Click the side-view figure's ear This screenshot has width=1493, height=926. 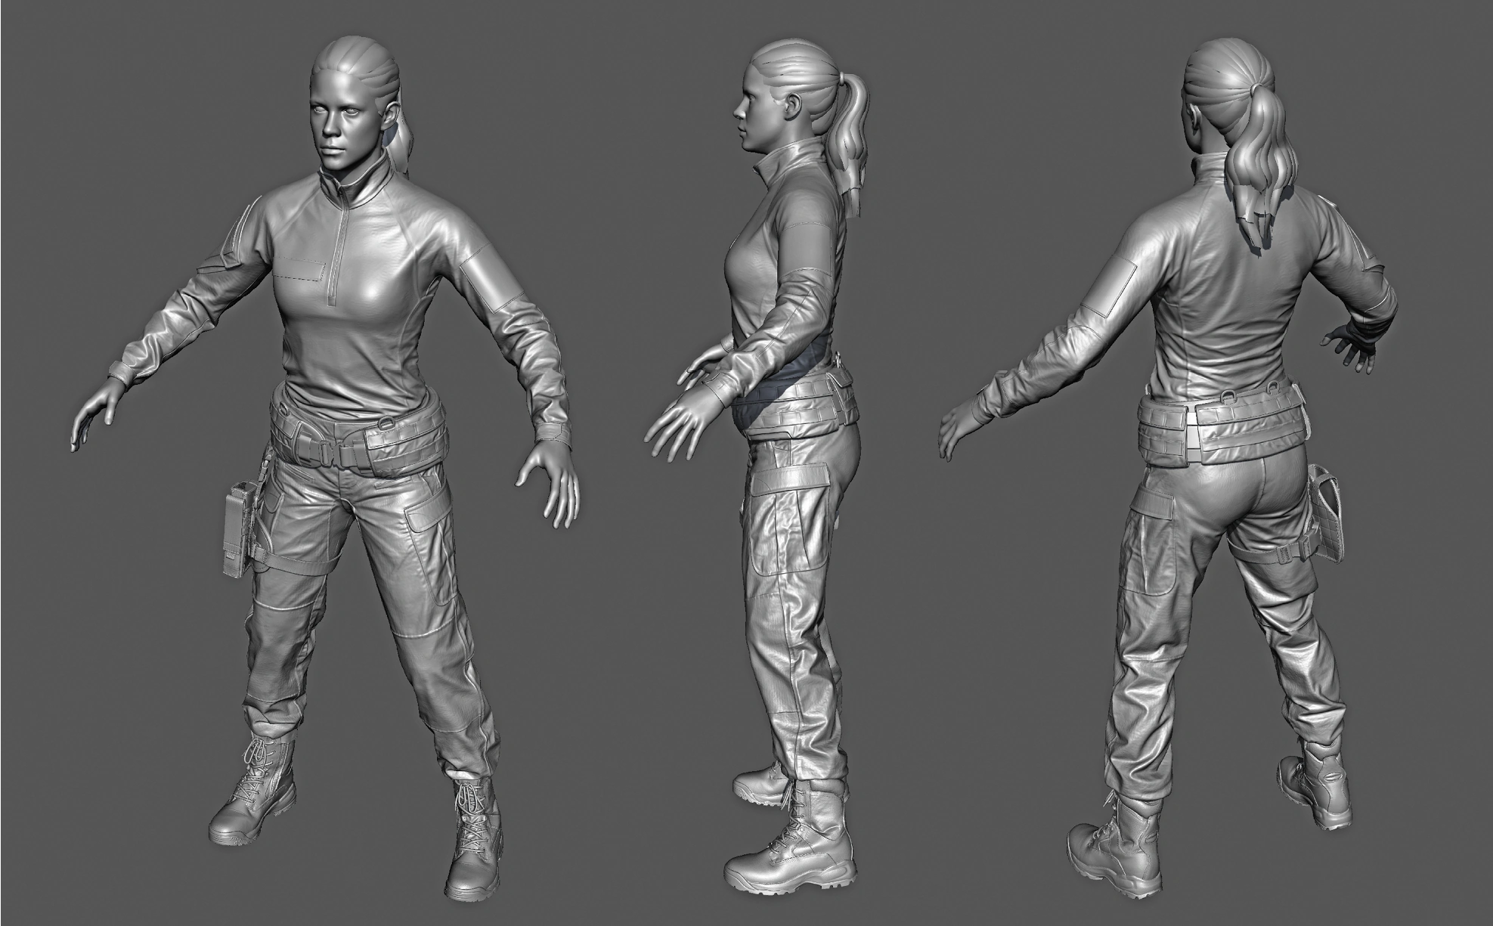click(794, 104)
